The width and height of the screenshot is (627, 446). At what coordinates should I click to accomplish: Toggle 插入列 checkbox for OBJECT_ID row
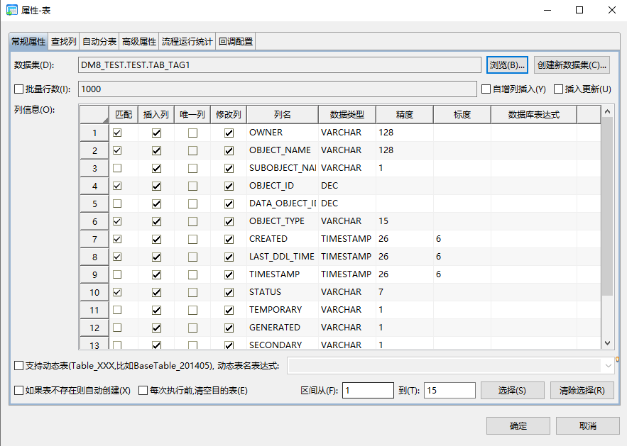pos(156,186)
